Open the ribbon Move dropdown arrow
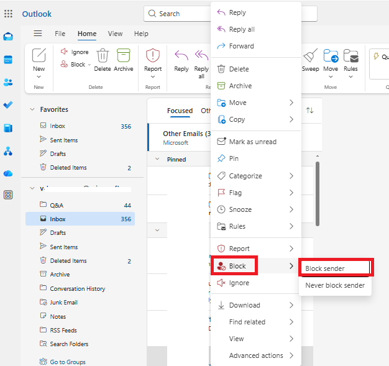The width and height of the screenshot is (389, 366). click(331, 76)
